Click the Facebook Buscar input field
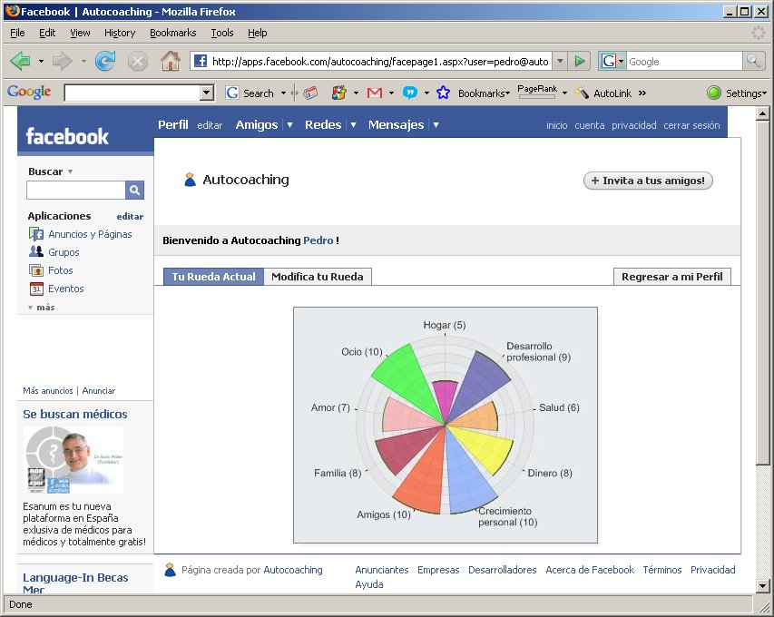This screenshot has height=617, width=774. click(x=76, y=190)
